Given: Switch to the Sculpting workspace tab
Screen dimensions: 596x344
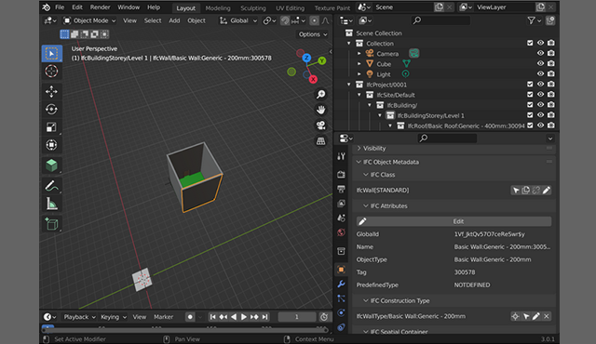Looking at the screenshot, I should 253,8.
